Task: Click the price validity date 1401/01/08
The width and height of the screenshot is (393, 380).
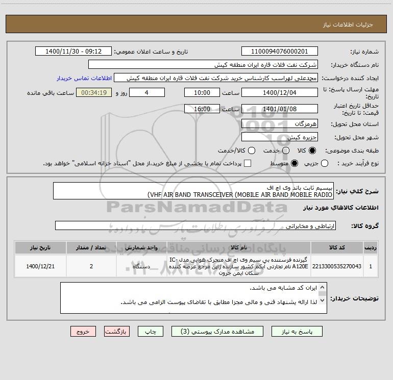Action: (x=280, y=109)
